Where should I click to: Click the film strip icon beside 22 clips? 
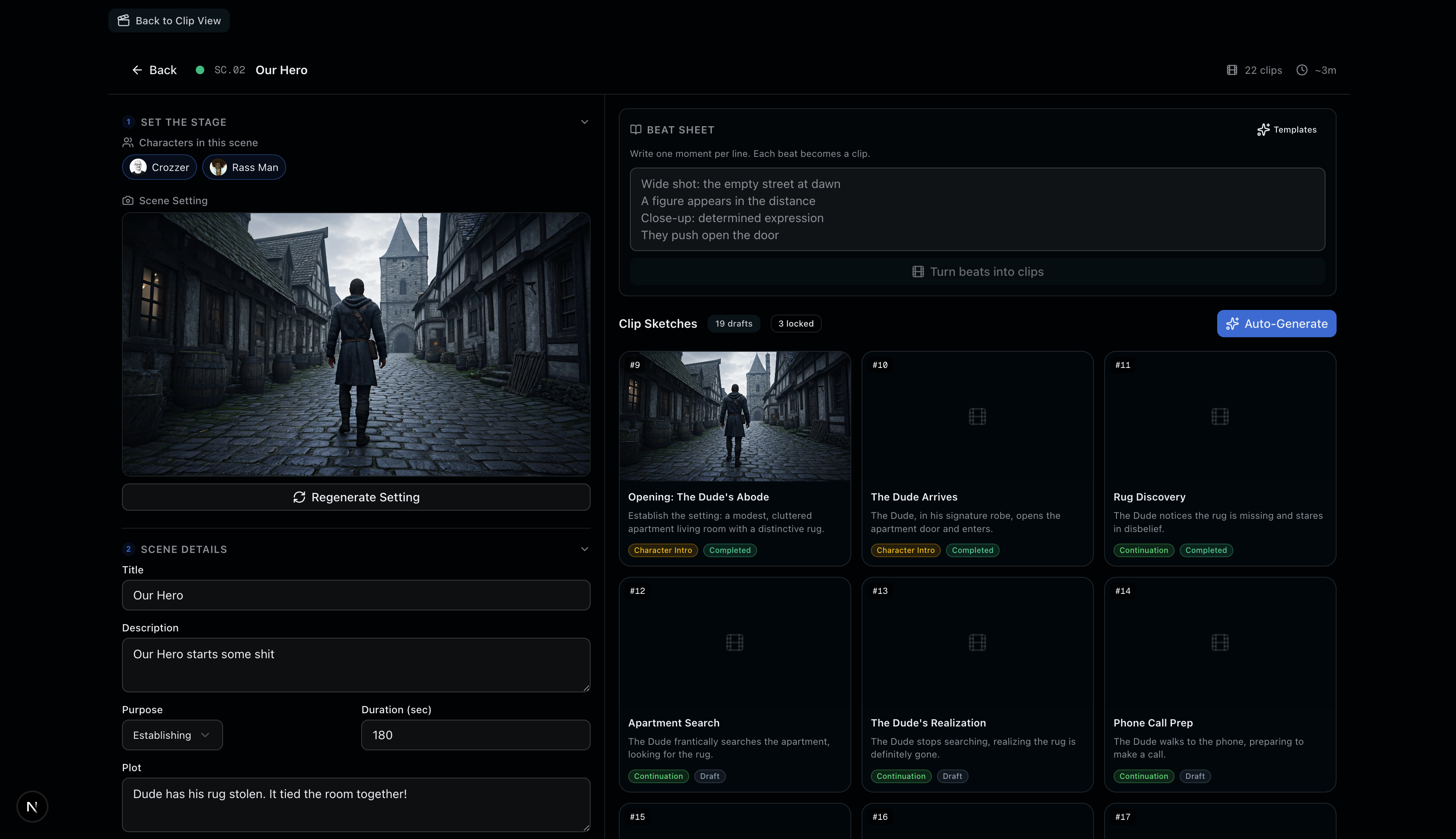click(1232, 70)
